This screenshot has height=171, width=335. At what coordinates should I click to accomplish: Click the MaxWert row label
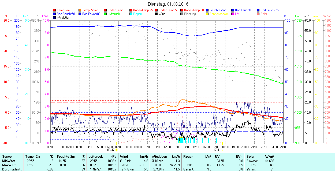point(9,165)
